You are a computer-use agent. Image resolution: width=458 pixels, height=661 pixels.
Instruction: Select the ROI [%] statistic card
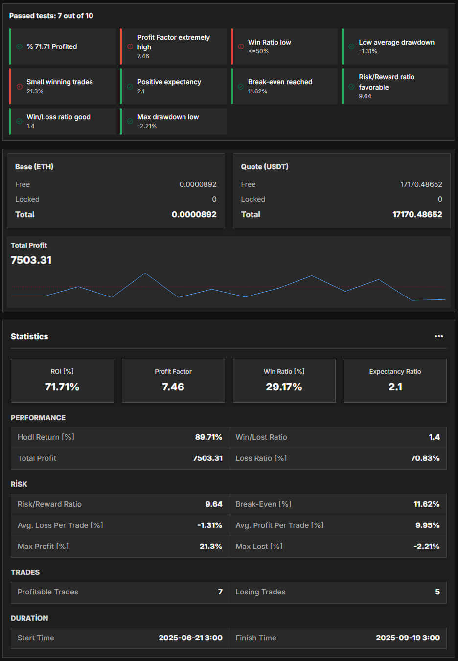62,380
